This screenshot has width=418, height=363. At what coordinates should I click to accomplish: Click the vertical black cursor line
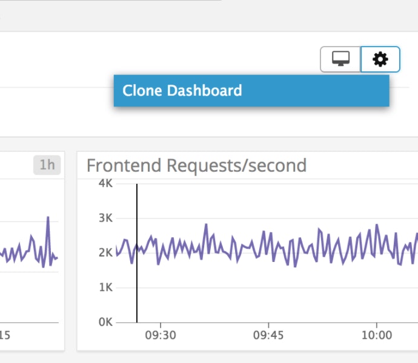137,284
